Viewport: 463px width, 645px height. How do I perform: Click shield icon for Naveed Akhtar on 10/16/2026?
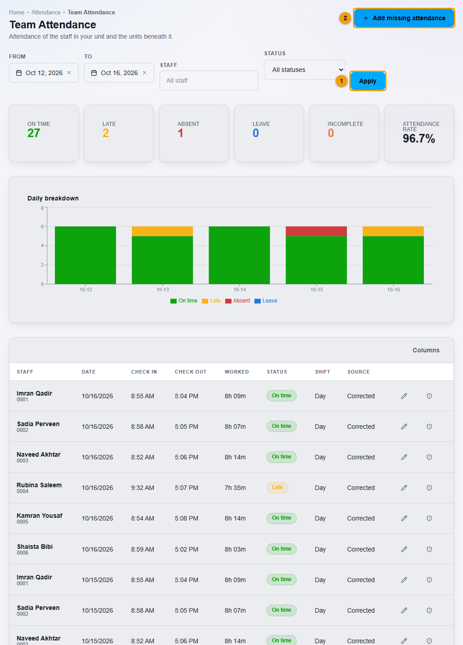[429, 457]
